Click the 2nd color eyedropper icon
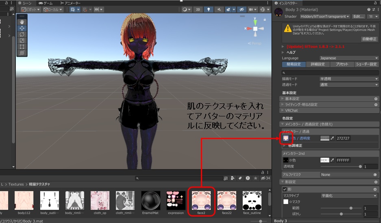Image resolution: width=381 pixels, height=223 pixels. (332, 160)
